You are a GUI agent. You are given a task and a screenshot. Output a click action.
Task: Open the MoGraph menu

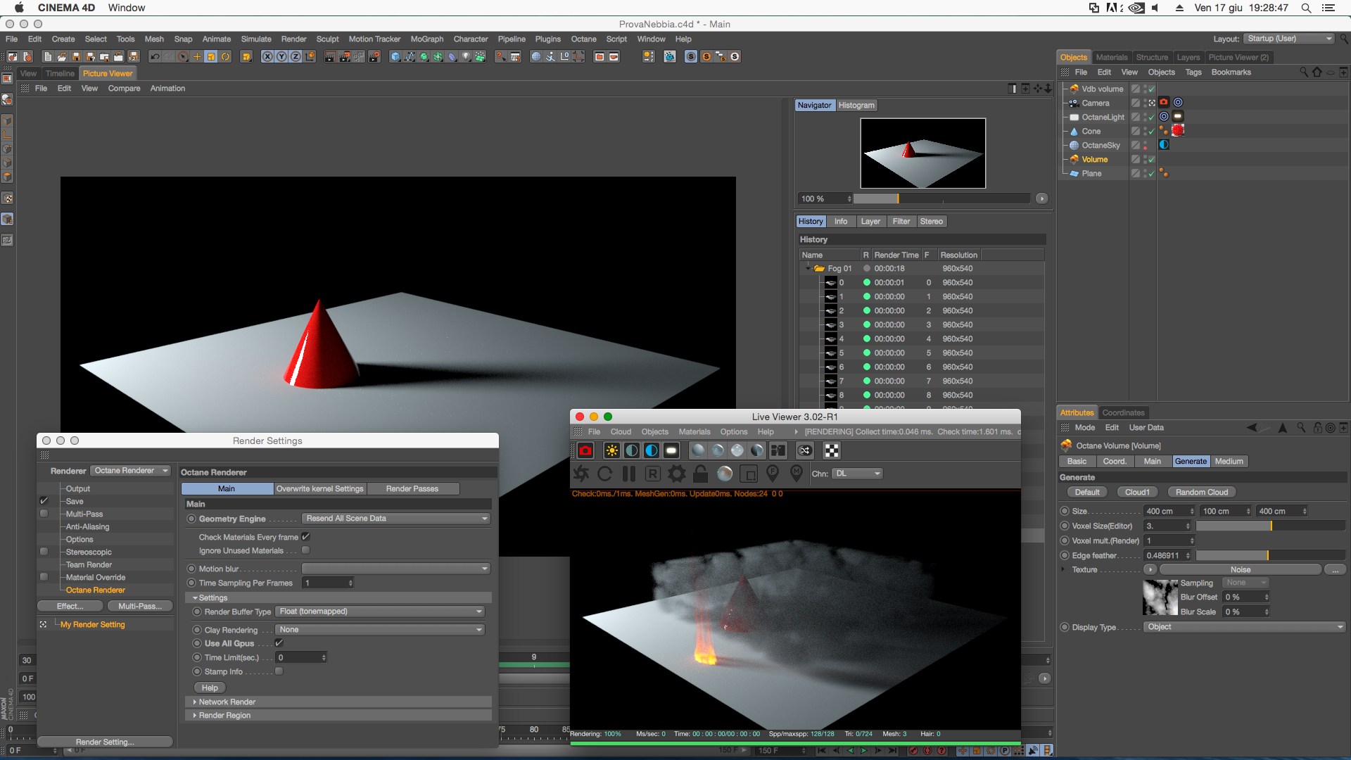coord(426,39)
